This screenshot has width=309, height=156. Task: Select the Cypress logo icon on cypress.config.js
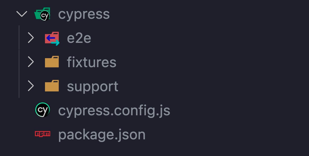click(42, 110)
